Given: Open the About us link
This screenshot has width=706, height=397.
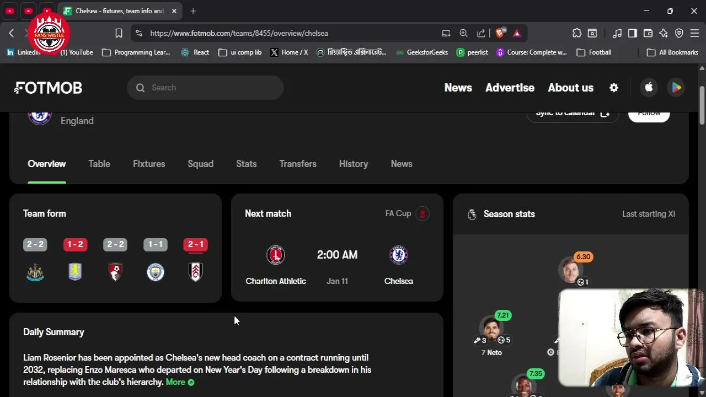Looking at the screenshot, I should tap(571, 88).
